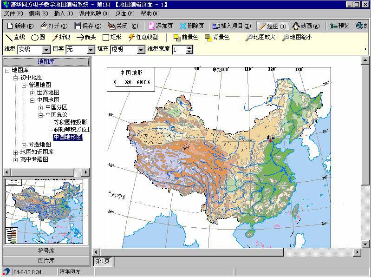Switch to the 第1页 page tab
Screen dimensions: 371x277
(103, 261)
